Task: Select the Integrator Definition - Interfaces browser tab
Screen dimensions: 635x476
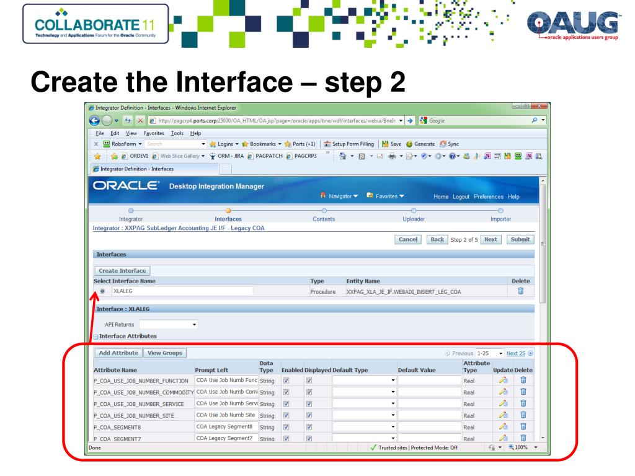Action: tap(154, 169)
